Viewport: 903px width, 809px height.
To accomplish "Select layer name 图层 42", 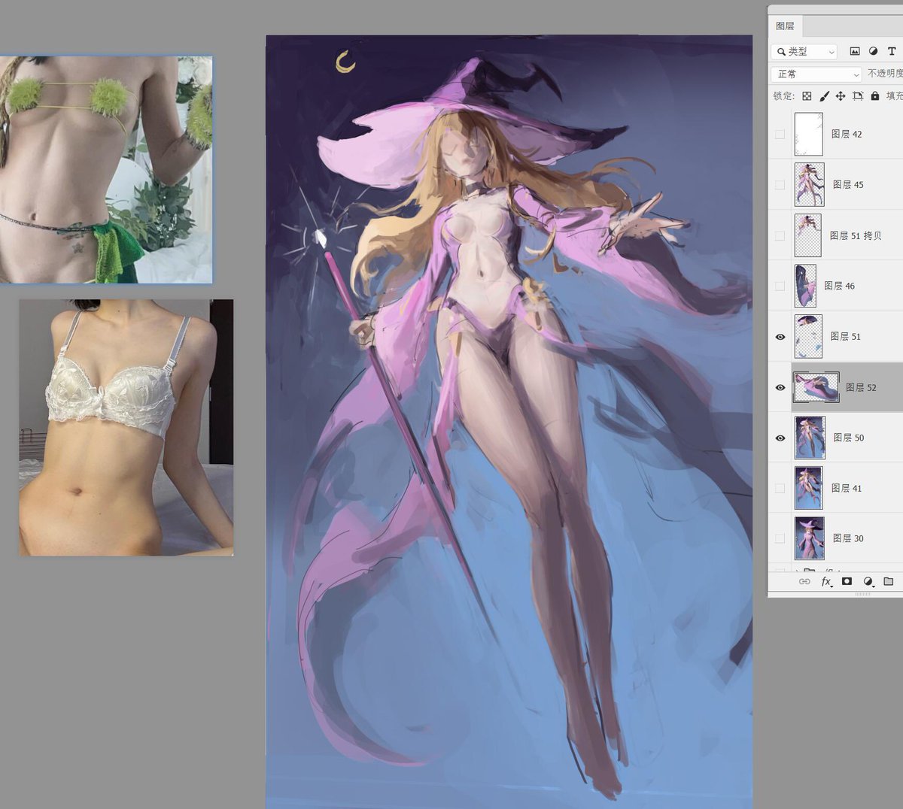I will (847, 134).
